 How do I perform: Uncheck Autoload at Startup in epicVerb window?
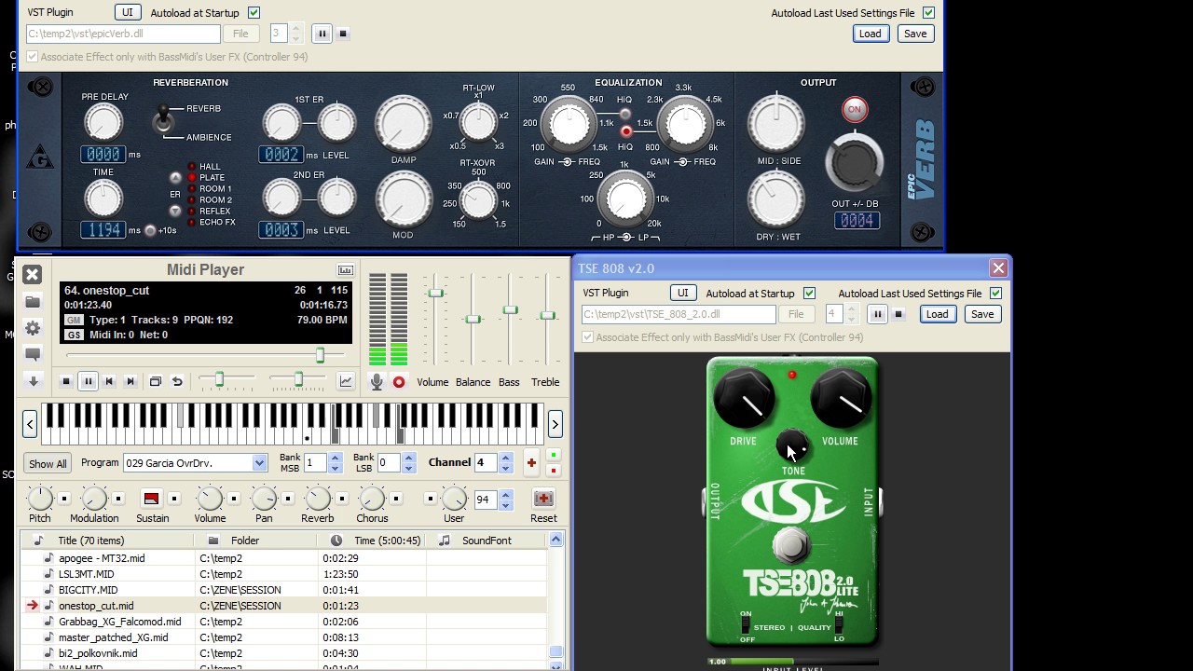point(254,13)
